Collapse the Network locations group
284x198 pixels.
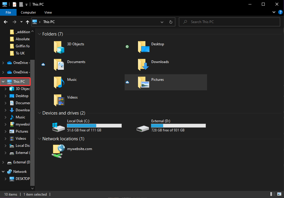click(x=39, y=139)
